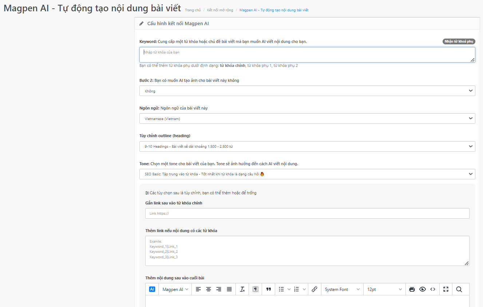This screenshot has width=483, height=307.
Task: Insert a blockquote in the editor
Action: (x=269, y=289)
